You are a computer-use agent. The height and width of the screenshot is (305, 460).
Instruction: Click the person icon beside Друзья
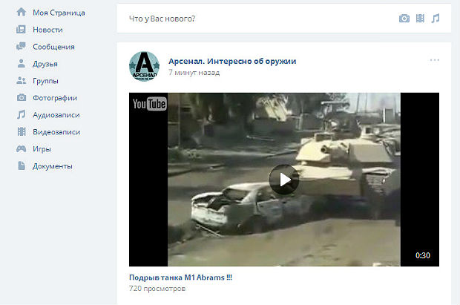(x=21, y=64)
